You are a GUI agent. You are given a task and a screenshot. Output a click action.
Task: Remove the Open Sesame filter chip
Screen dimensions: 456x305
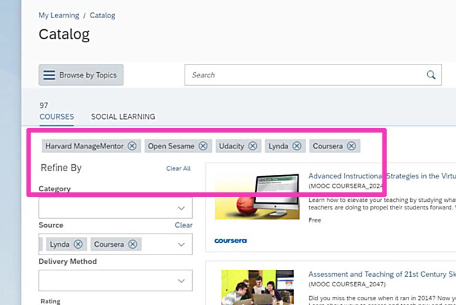[x=203, y=146]
